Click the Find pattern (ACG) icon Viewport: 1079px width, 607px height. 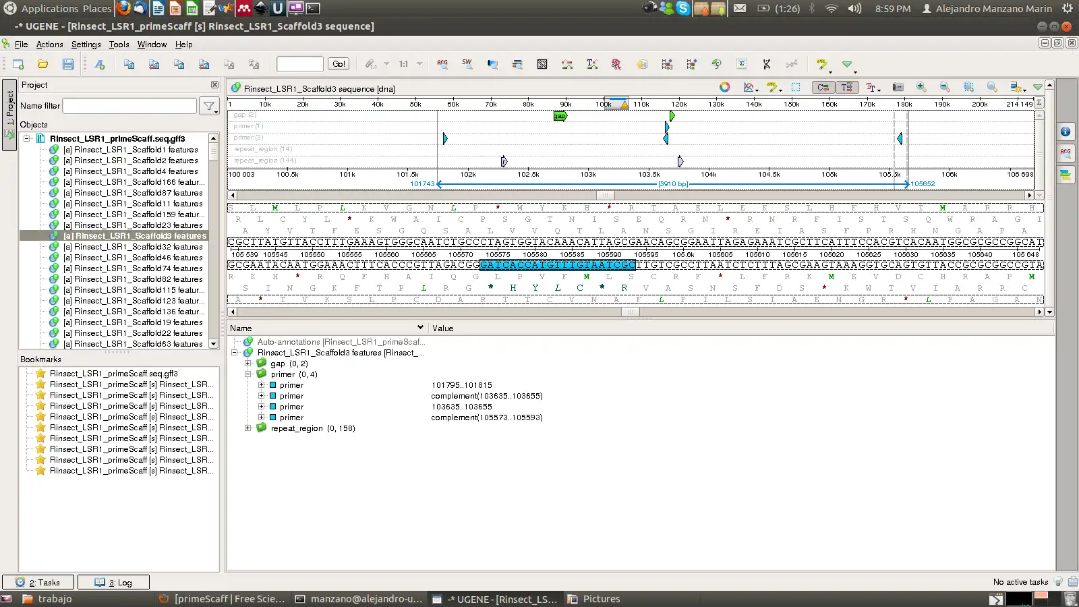(x=442, y=64)
